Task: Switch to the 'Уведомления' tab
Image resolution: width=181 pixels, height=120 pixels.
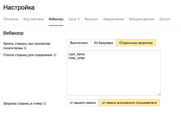Action: (113, 19)
